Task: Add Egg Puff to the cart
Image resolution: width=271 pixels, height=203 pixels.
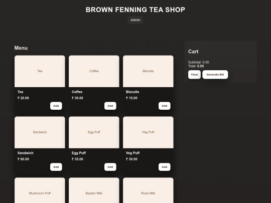Action: click(x=110, y=167)
